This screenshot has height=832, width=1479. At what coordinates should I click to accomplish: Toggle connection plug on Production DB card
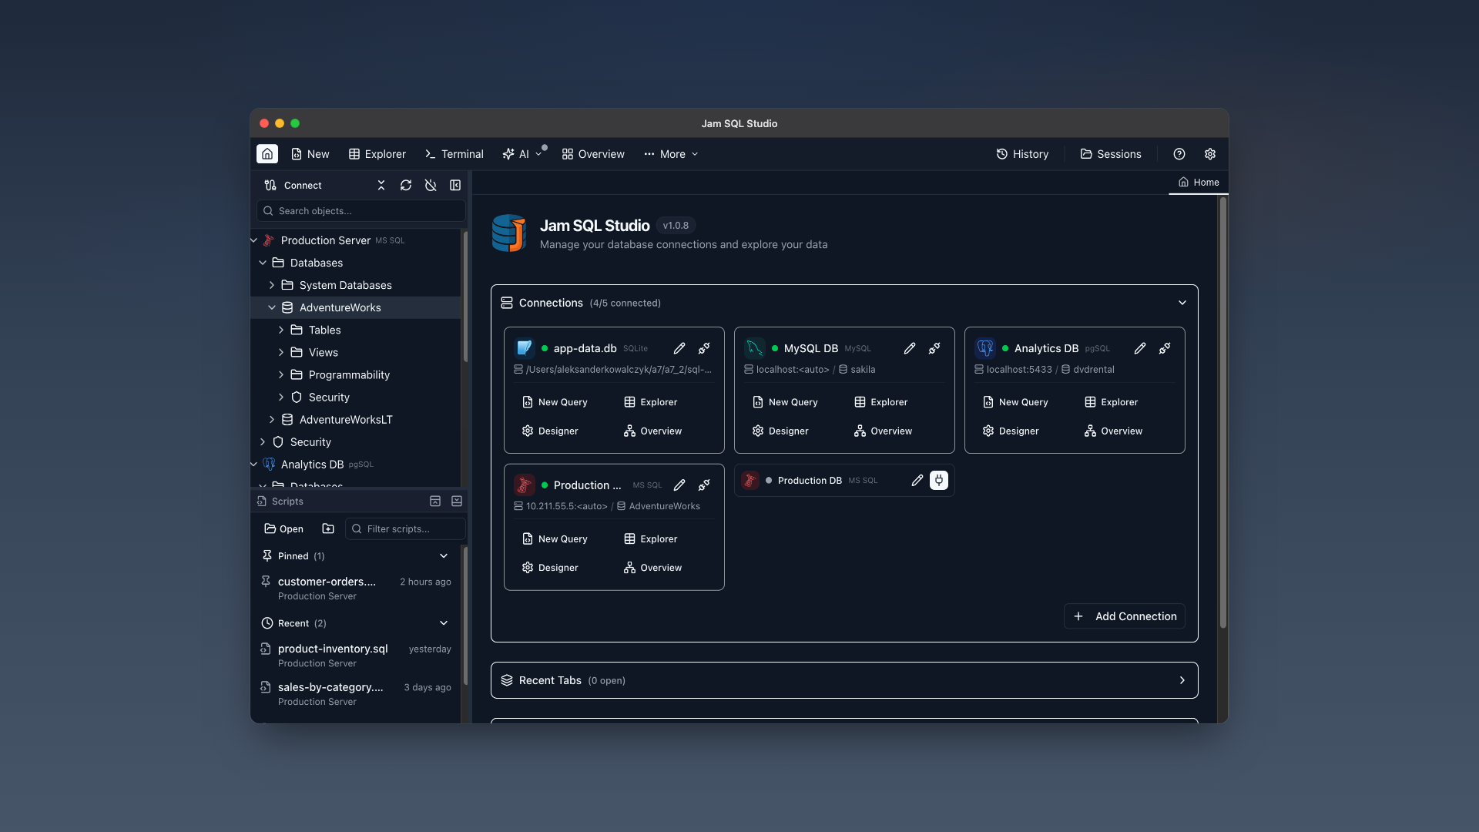point(938,480)
